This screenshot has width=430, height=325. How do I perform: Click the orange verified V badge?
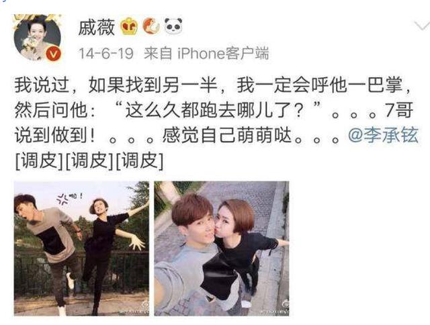54,54
